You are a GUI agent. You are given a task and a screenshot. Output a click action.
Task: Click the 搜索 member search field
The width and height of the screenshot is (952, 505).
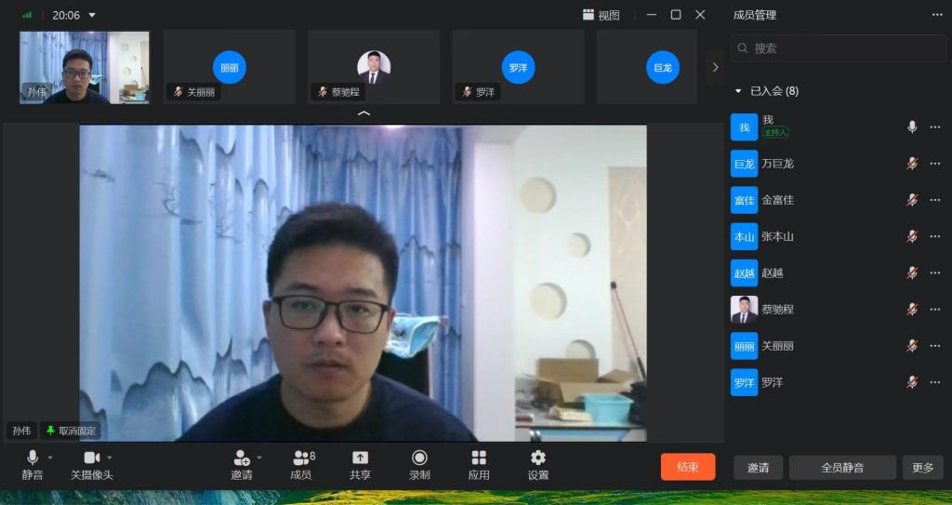tap(837, 47)
